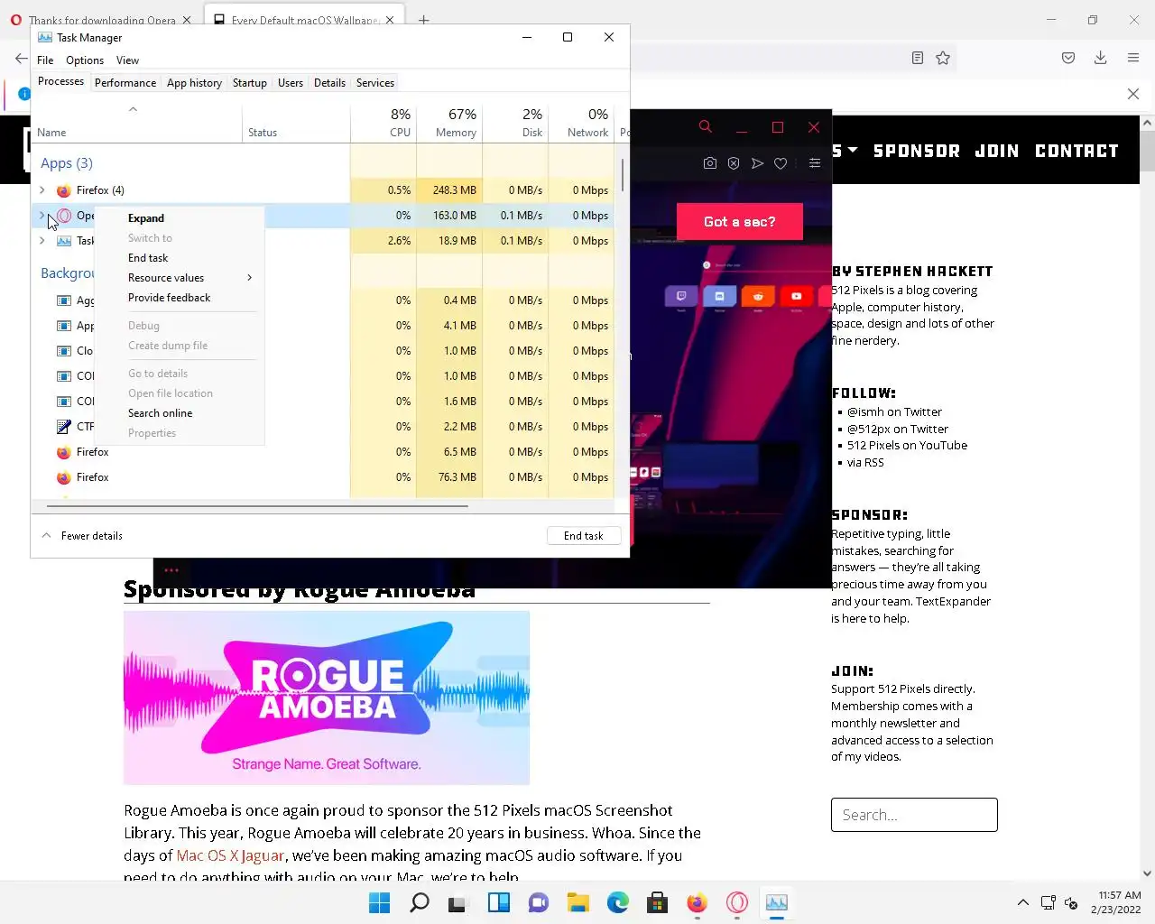Image resolution: width=1155 pixels, height=924 pixels.
Task: Open Mac OS X Jaguar link
Action: (230, 855)
